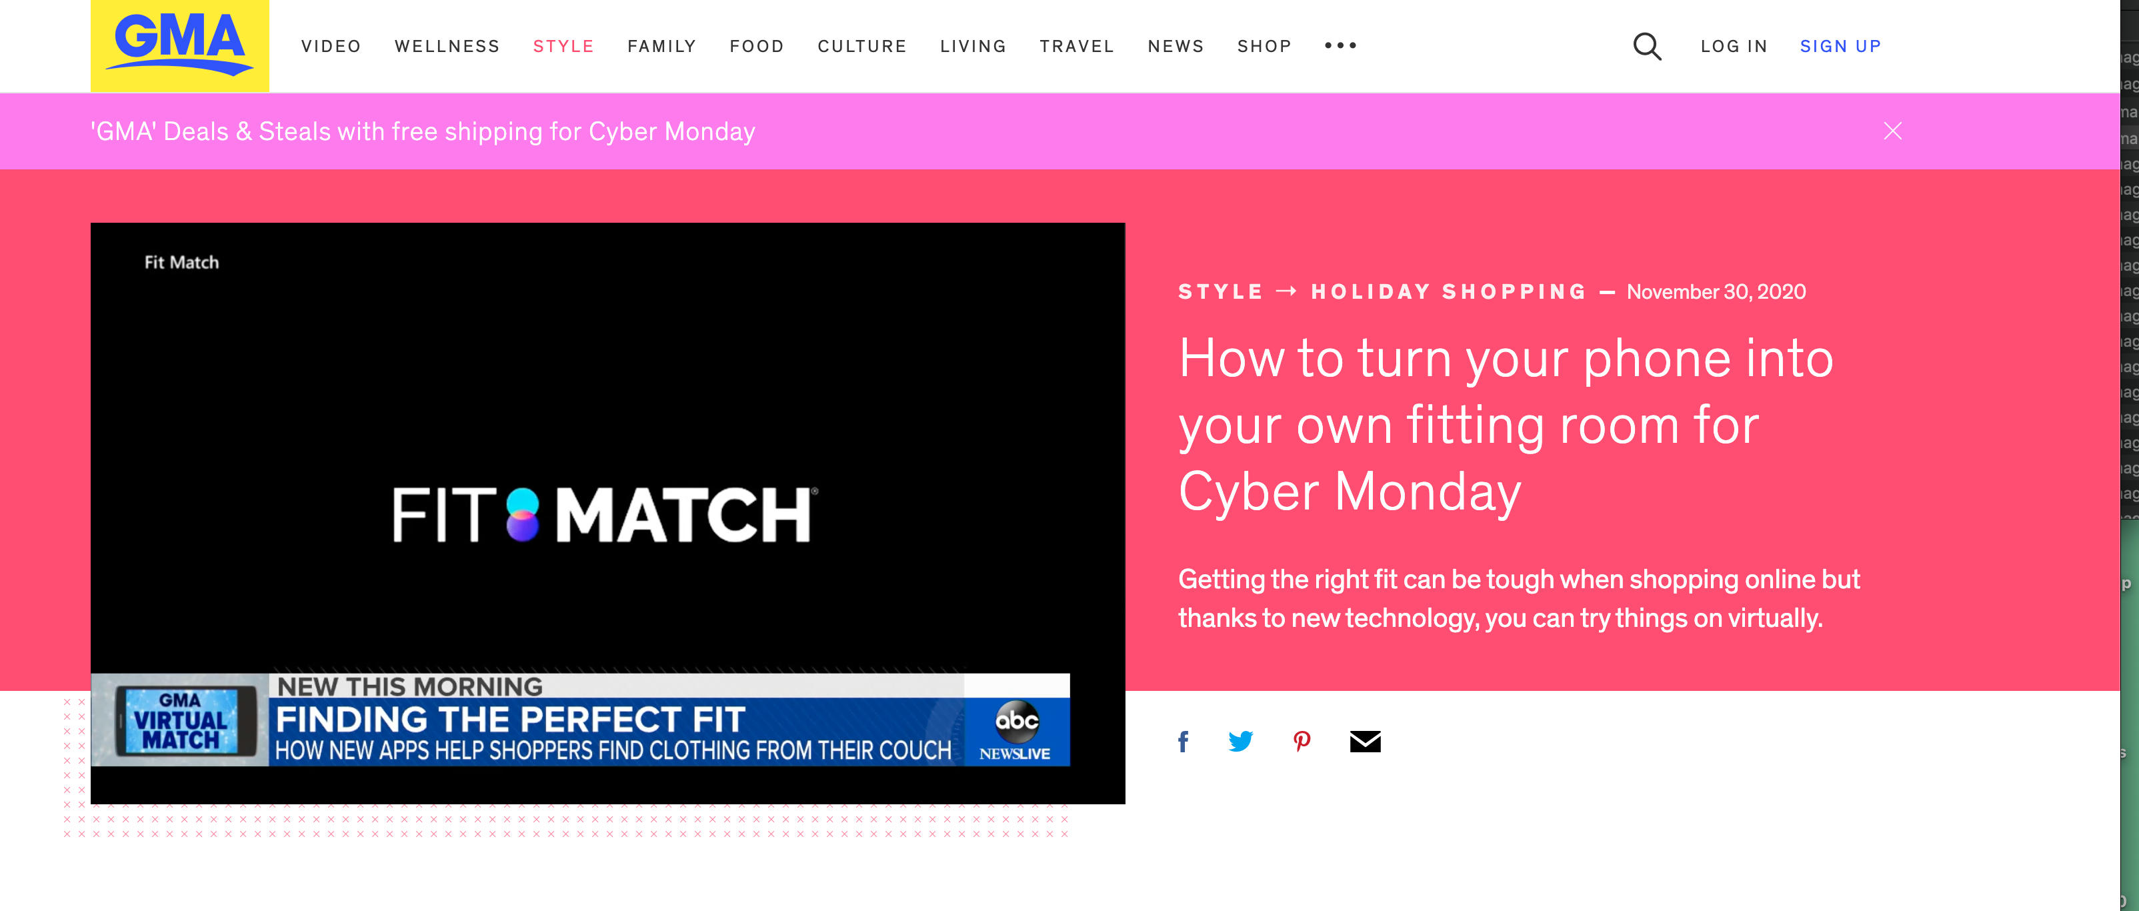Screen dimensions: 2139x911
Task: Play the Fit Match video
Action: pos(608,514)
